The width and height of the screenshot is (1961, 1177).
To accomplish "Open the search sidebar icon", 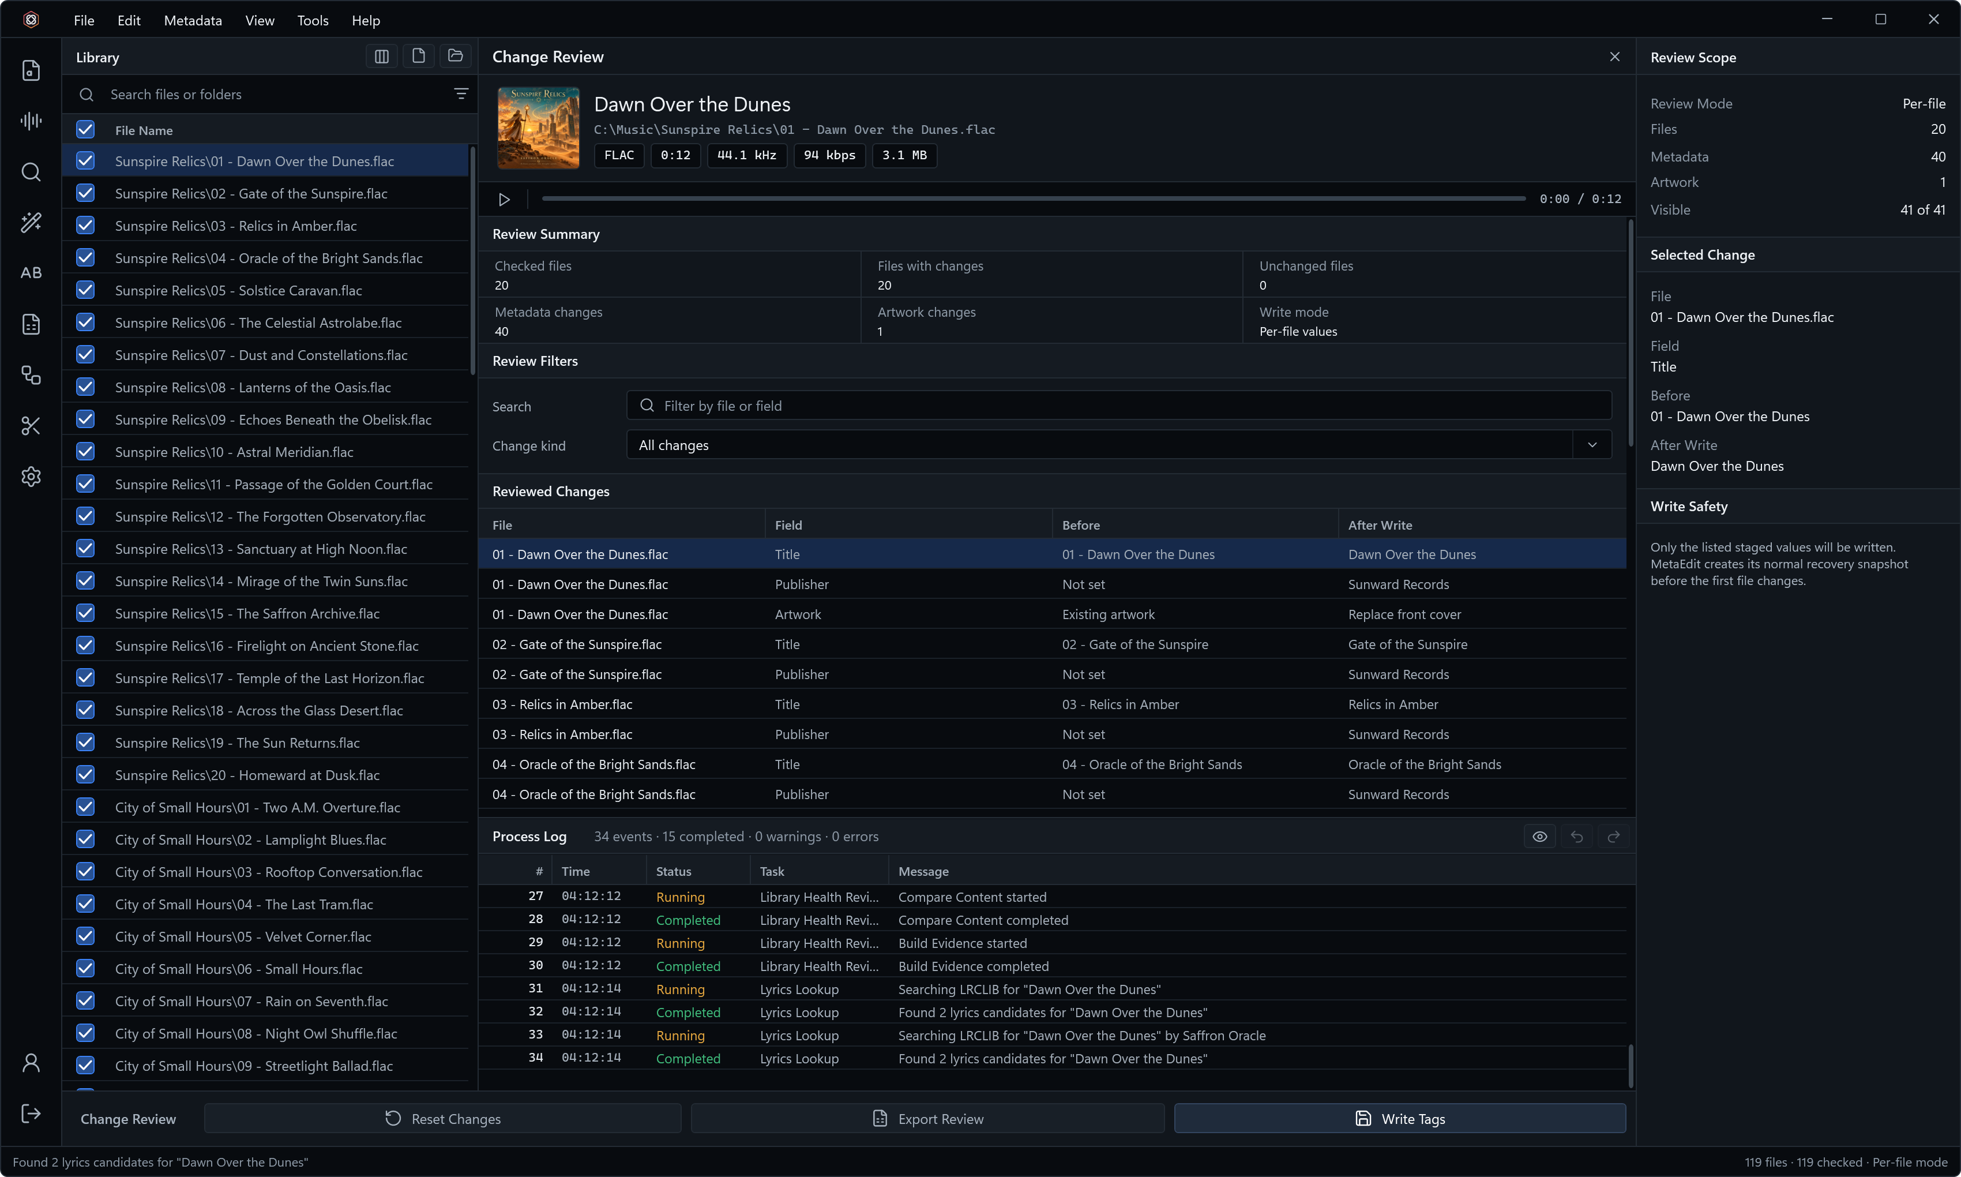I will 31,172.
